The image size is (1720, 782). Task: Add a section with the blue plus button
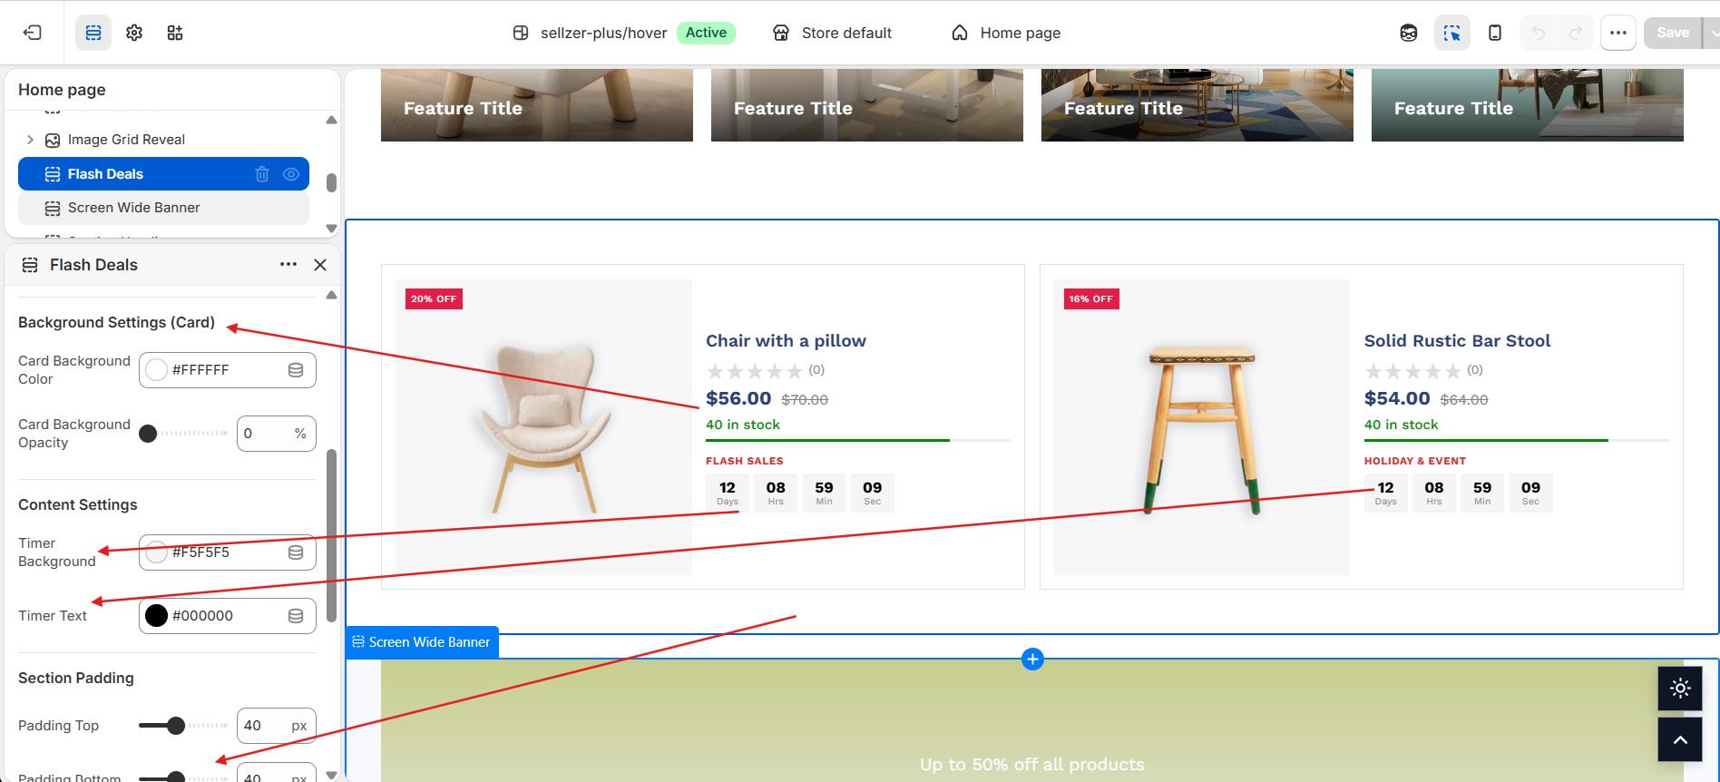pos(1032,659)
